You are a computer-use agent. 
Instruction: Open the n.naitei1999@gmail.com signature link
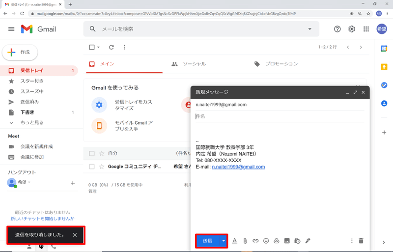[238, 167]
